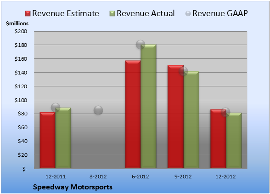The image size is (270, 194).
Task: Click the $140 y-axis value
Action: coord(21,73)
